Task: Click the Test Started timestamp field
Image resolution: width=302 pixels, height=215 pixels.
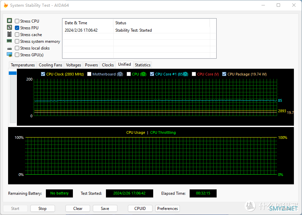Action: [x=130, y=193]
